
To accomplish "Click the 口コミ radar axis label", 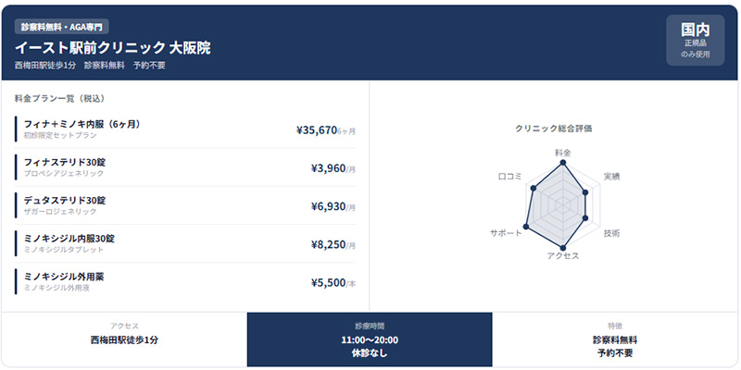I will 510,176.
